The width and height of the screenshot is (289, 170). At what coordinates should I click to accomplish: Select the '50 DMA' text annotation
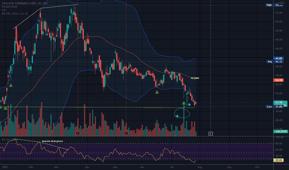pyautogui.click(x=195, y=78)
